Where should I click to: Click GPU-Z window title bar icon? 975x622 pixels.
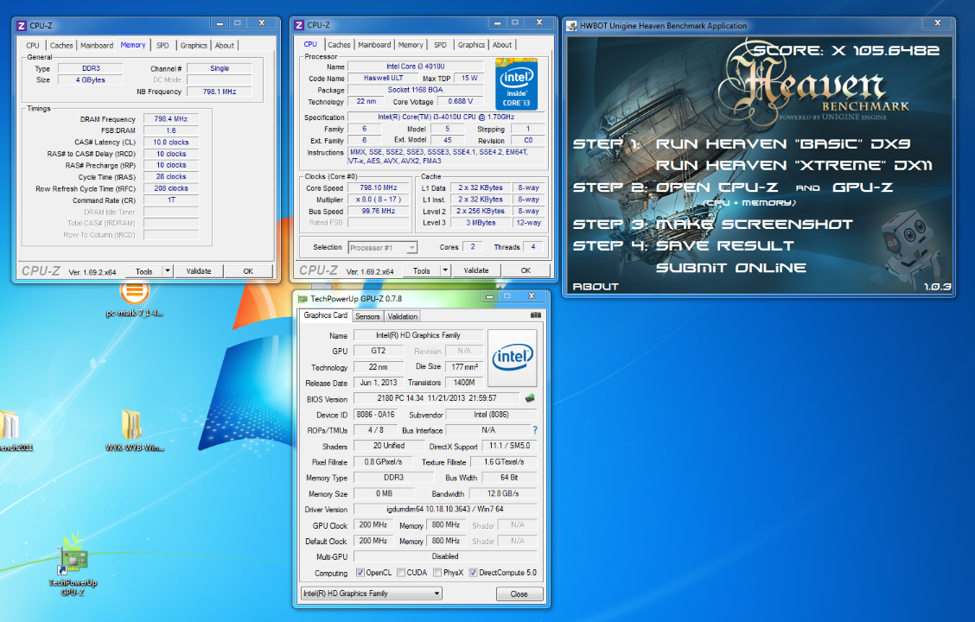303,299
